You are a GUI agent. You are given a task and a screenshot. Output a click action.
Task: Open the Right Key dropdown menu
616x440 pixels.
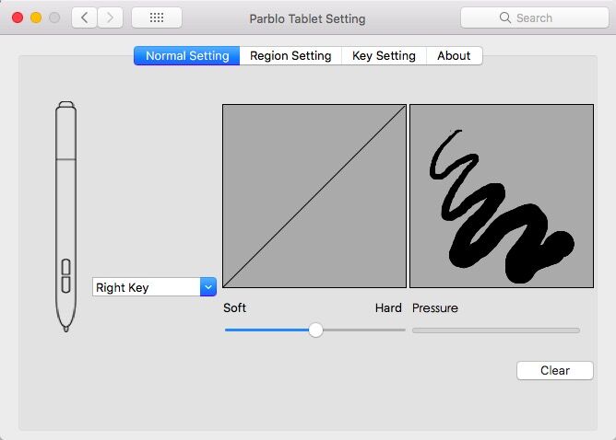tap(154, 287)
